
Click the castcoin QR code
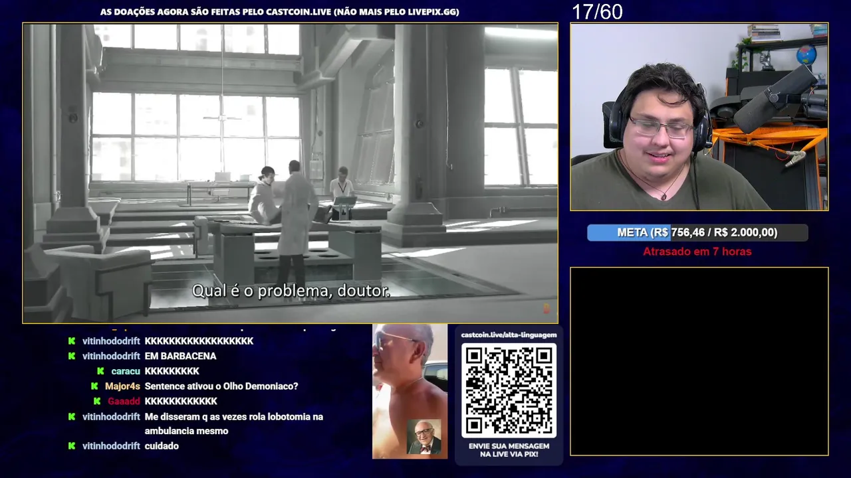click(x=509, y=390)
